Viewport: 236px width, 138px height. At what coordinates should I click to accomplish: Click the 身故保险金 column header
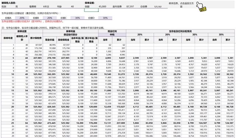tap(64, 40)
